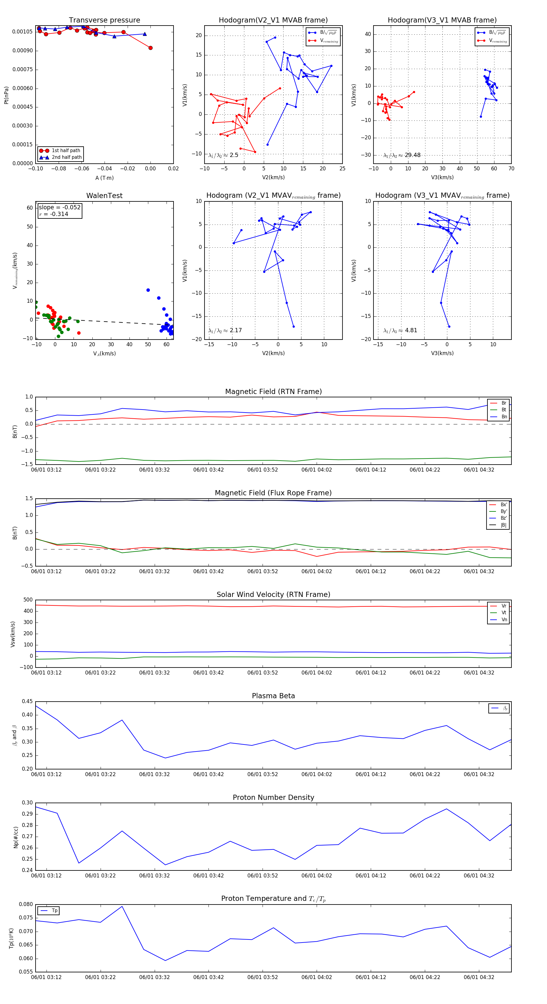The image size is (547, 1004).
Task: Click the 'Tp' legend entry
Action: click(49, 911)
